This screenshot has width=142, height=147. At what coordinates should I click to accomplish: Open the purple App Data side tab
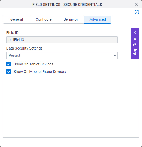(x=135, y=43)
